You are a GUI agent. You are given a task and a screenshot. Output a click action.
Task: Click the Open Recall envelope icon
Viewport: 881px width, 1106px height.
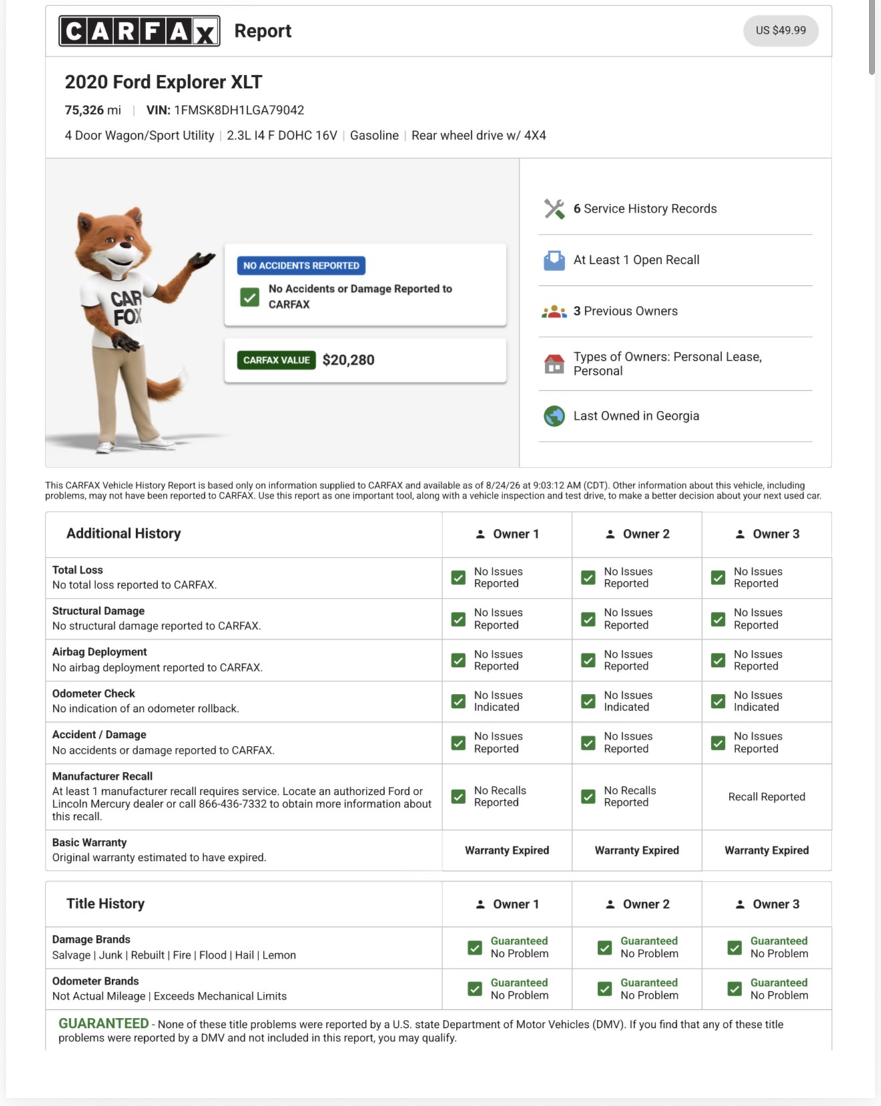554,260
